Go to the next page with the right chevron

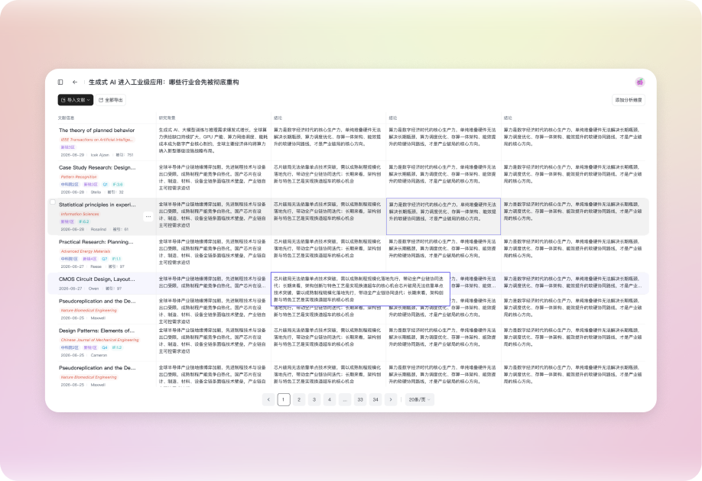point(391,399)
